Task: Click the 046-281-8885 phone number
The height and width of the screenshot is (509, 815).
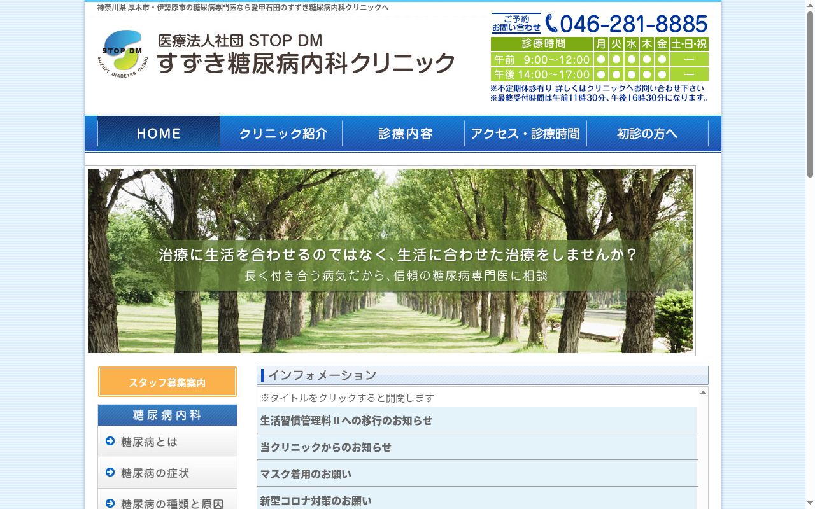Action: click(x=634, y=24)
